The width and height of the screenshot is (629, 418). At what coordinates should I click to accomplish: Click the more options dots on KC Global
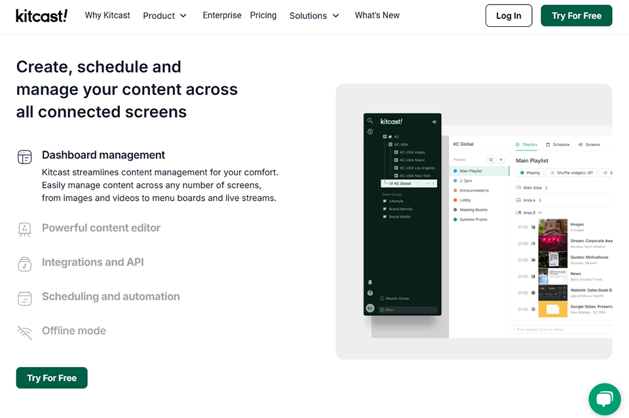coord(427,183)
